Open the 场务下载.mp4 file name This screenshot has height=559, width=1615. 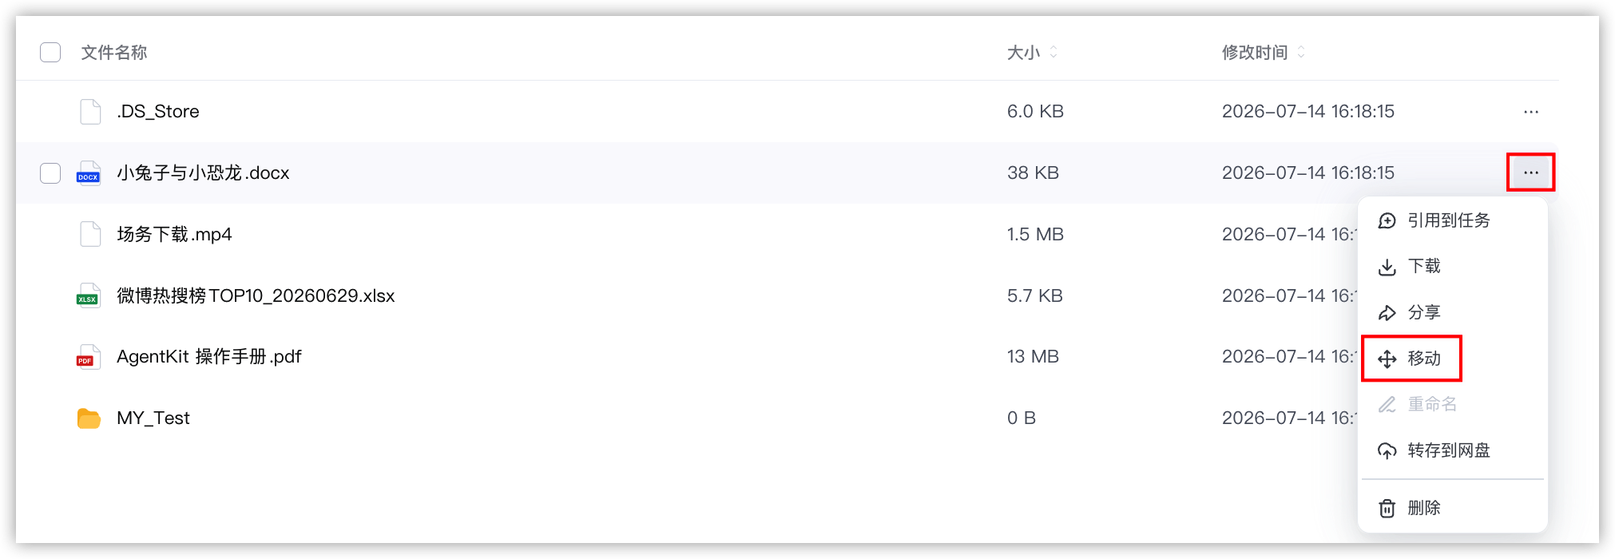tap(174, 234)
